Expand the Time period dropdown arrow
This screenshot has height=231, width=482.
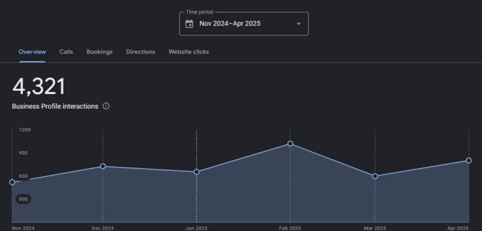pos(298,24)
